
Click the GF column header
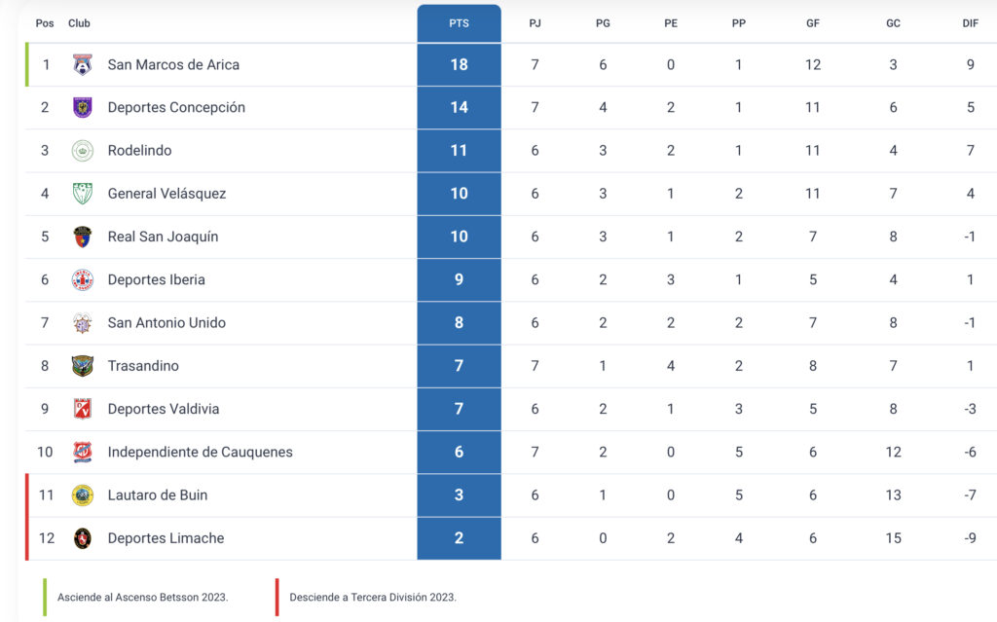point(812,23)
